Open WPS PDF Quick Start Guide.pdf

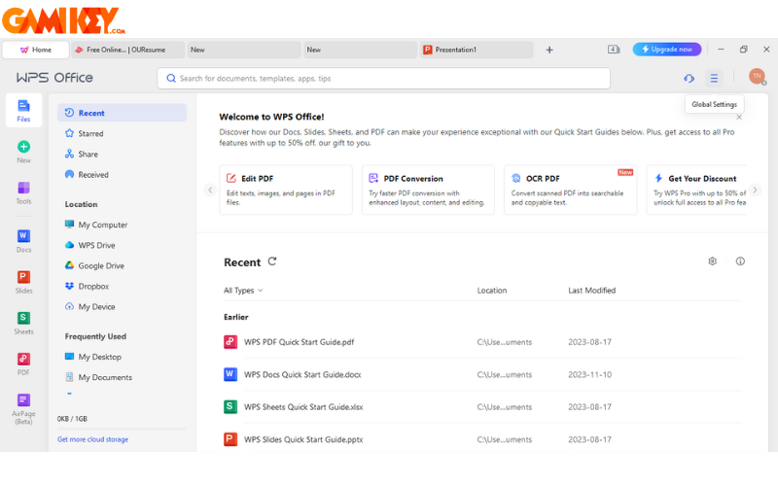point(482,342)
